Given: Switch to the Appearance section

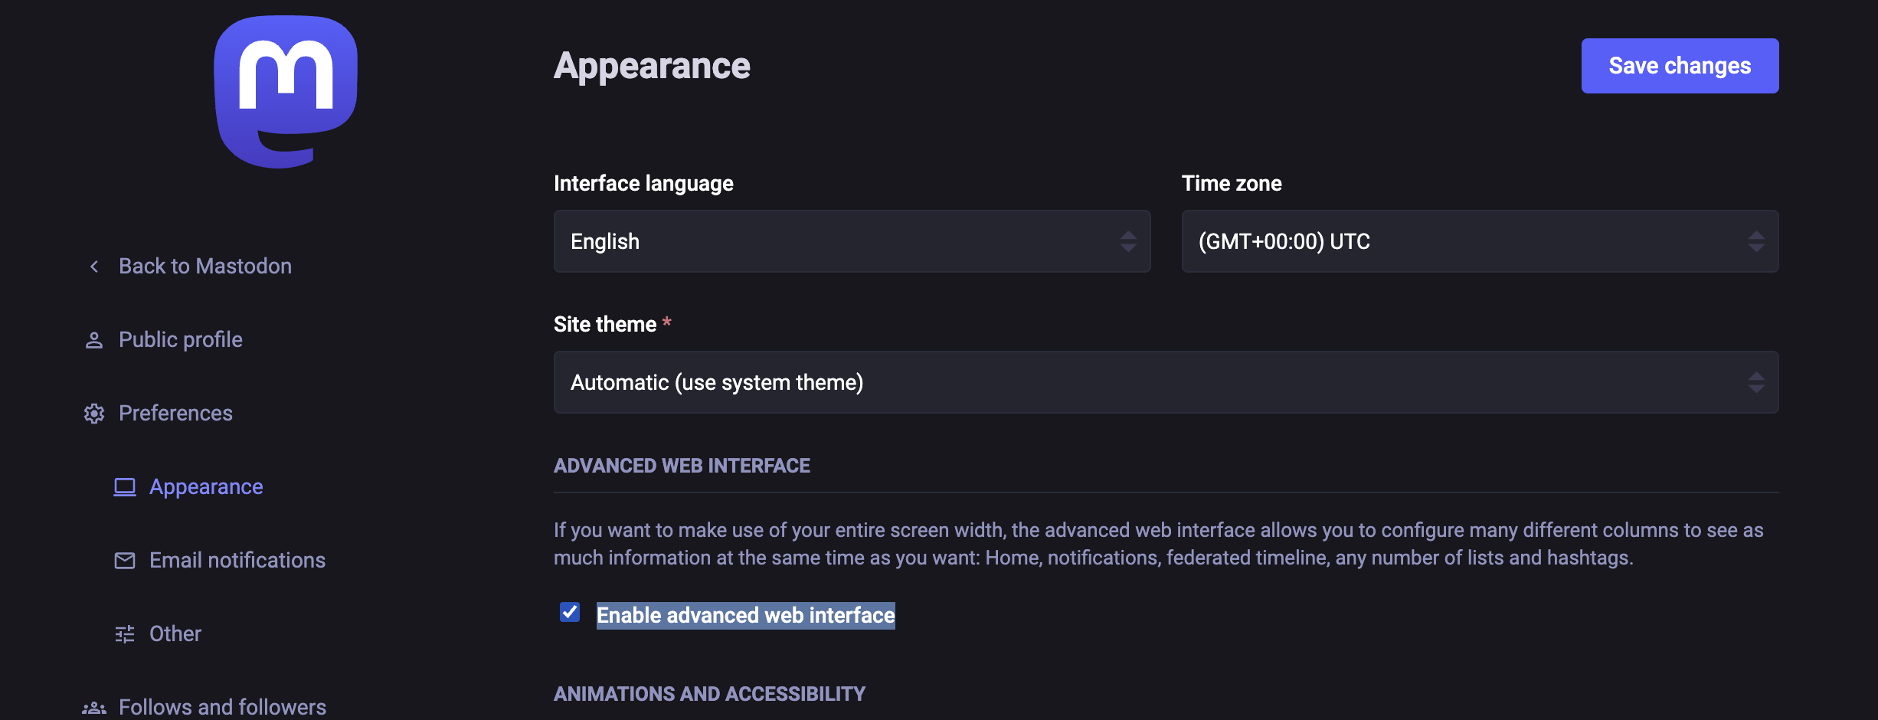Looking at the screenshot, I should (x=205, y=486).
